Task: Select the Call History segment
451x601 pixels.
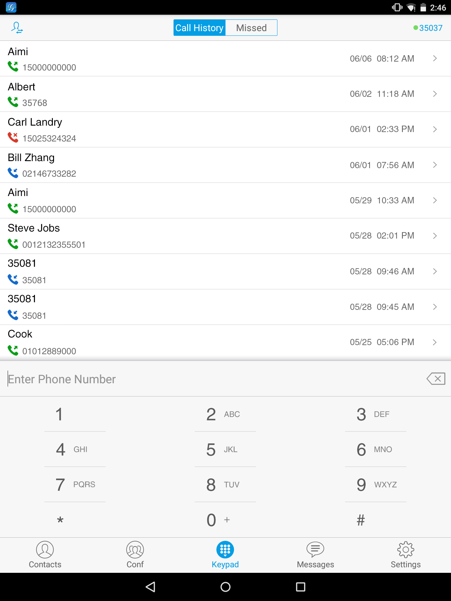Action: (x=199, y=28)
